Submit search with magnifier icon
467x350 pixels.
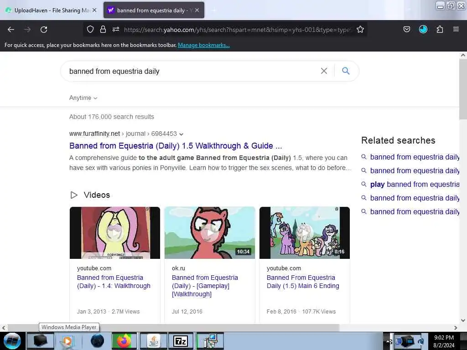[346, 71]
